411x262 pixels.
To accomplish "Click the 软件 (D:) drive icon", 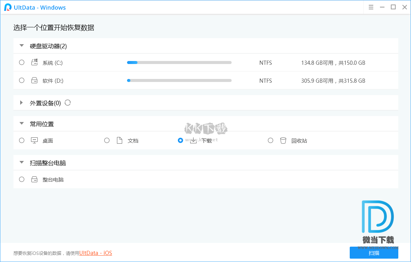I will [x=34, y=80].
